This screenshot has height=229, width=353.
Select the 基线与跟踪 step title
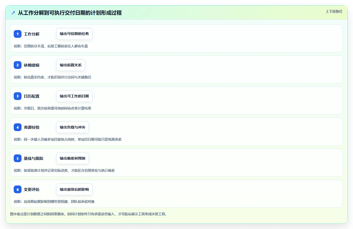pyautogui.click(x=34, y=158)
